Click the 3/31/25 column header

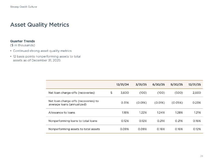click(x=141, y=84)
